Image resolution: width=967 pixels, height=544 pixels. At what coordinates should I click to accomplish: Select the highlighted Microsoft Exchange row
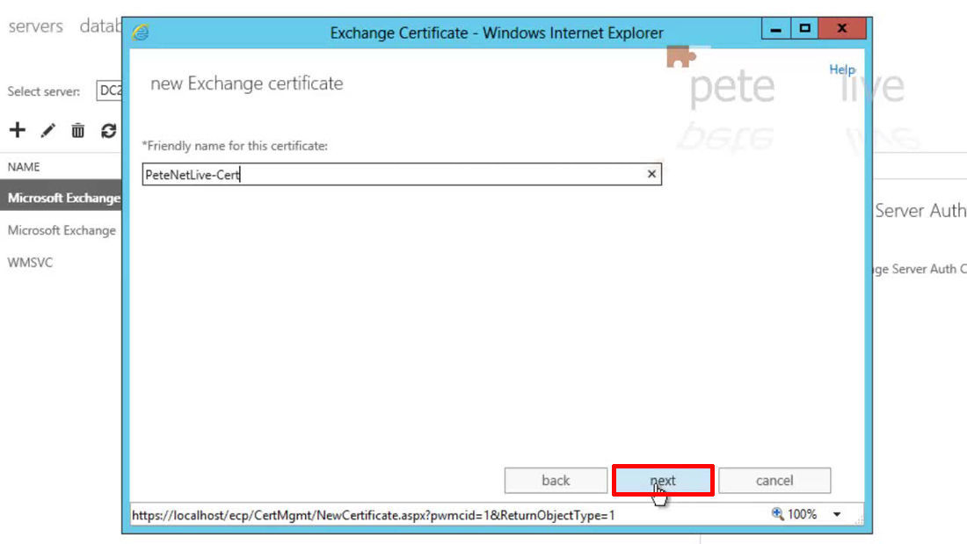pos(61,198)
